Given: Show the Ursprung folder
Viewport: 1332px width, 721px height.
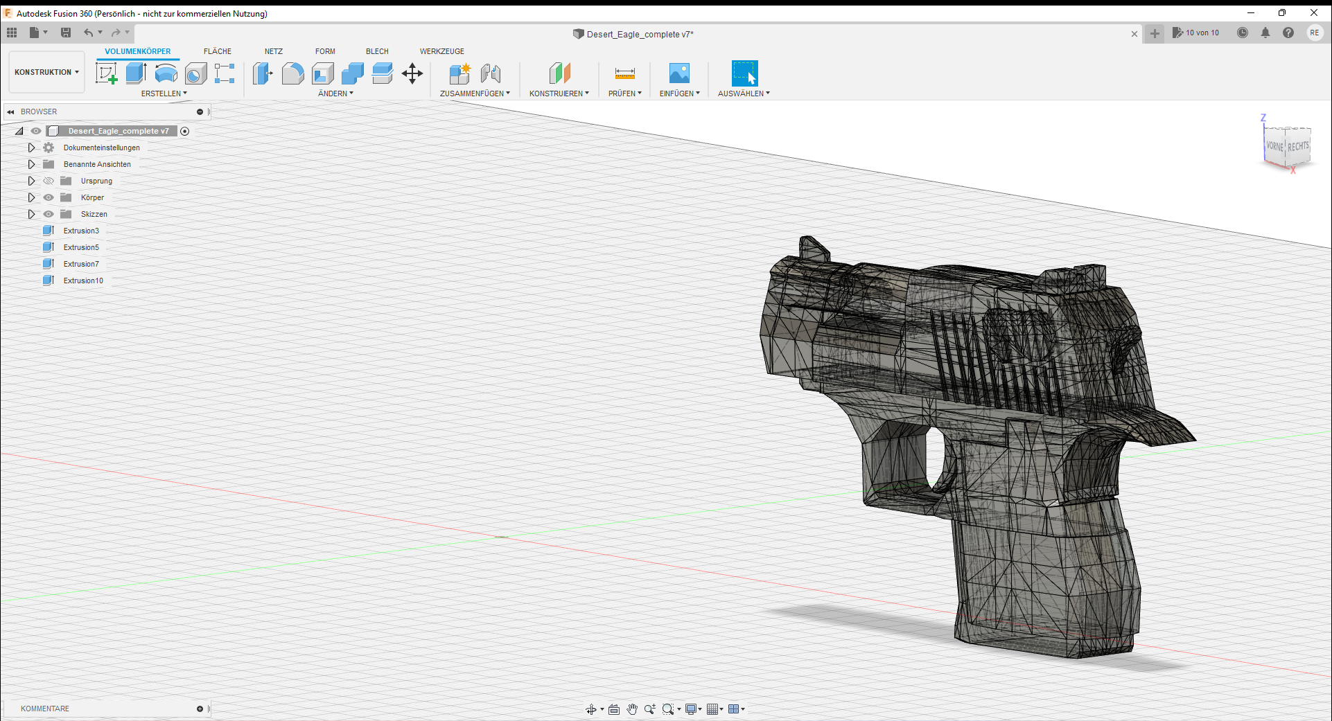Looking at the screenshot, I should (48, 181).
